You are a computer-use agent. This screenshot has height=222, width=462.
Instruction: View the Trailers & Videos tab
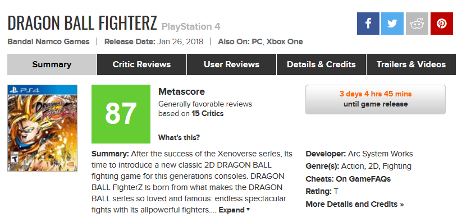coord(411,64)
